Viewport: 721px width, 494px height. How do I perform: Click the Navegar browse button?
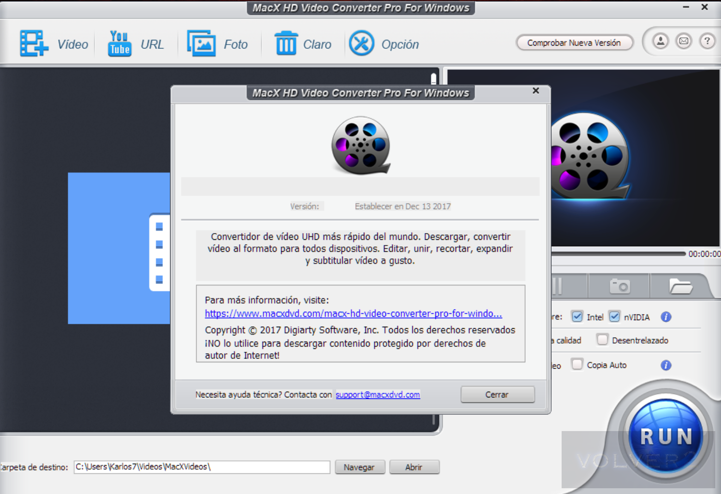tap(360, 467)
